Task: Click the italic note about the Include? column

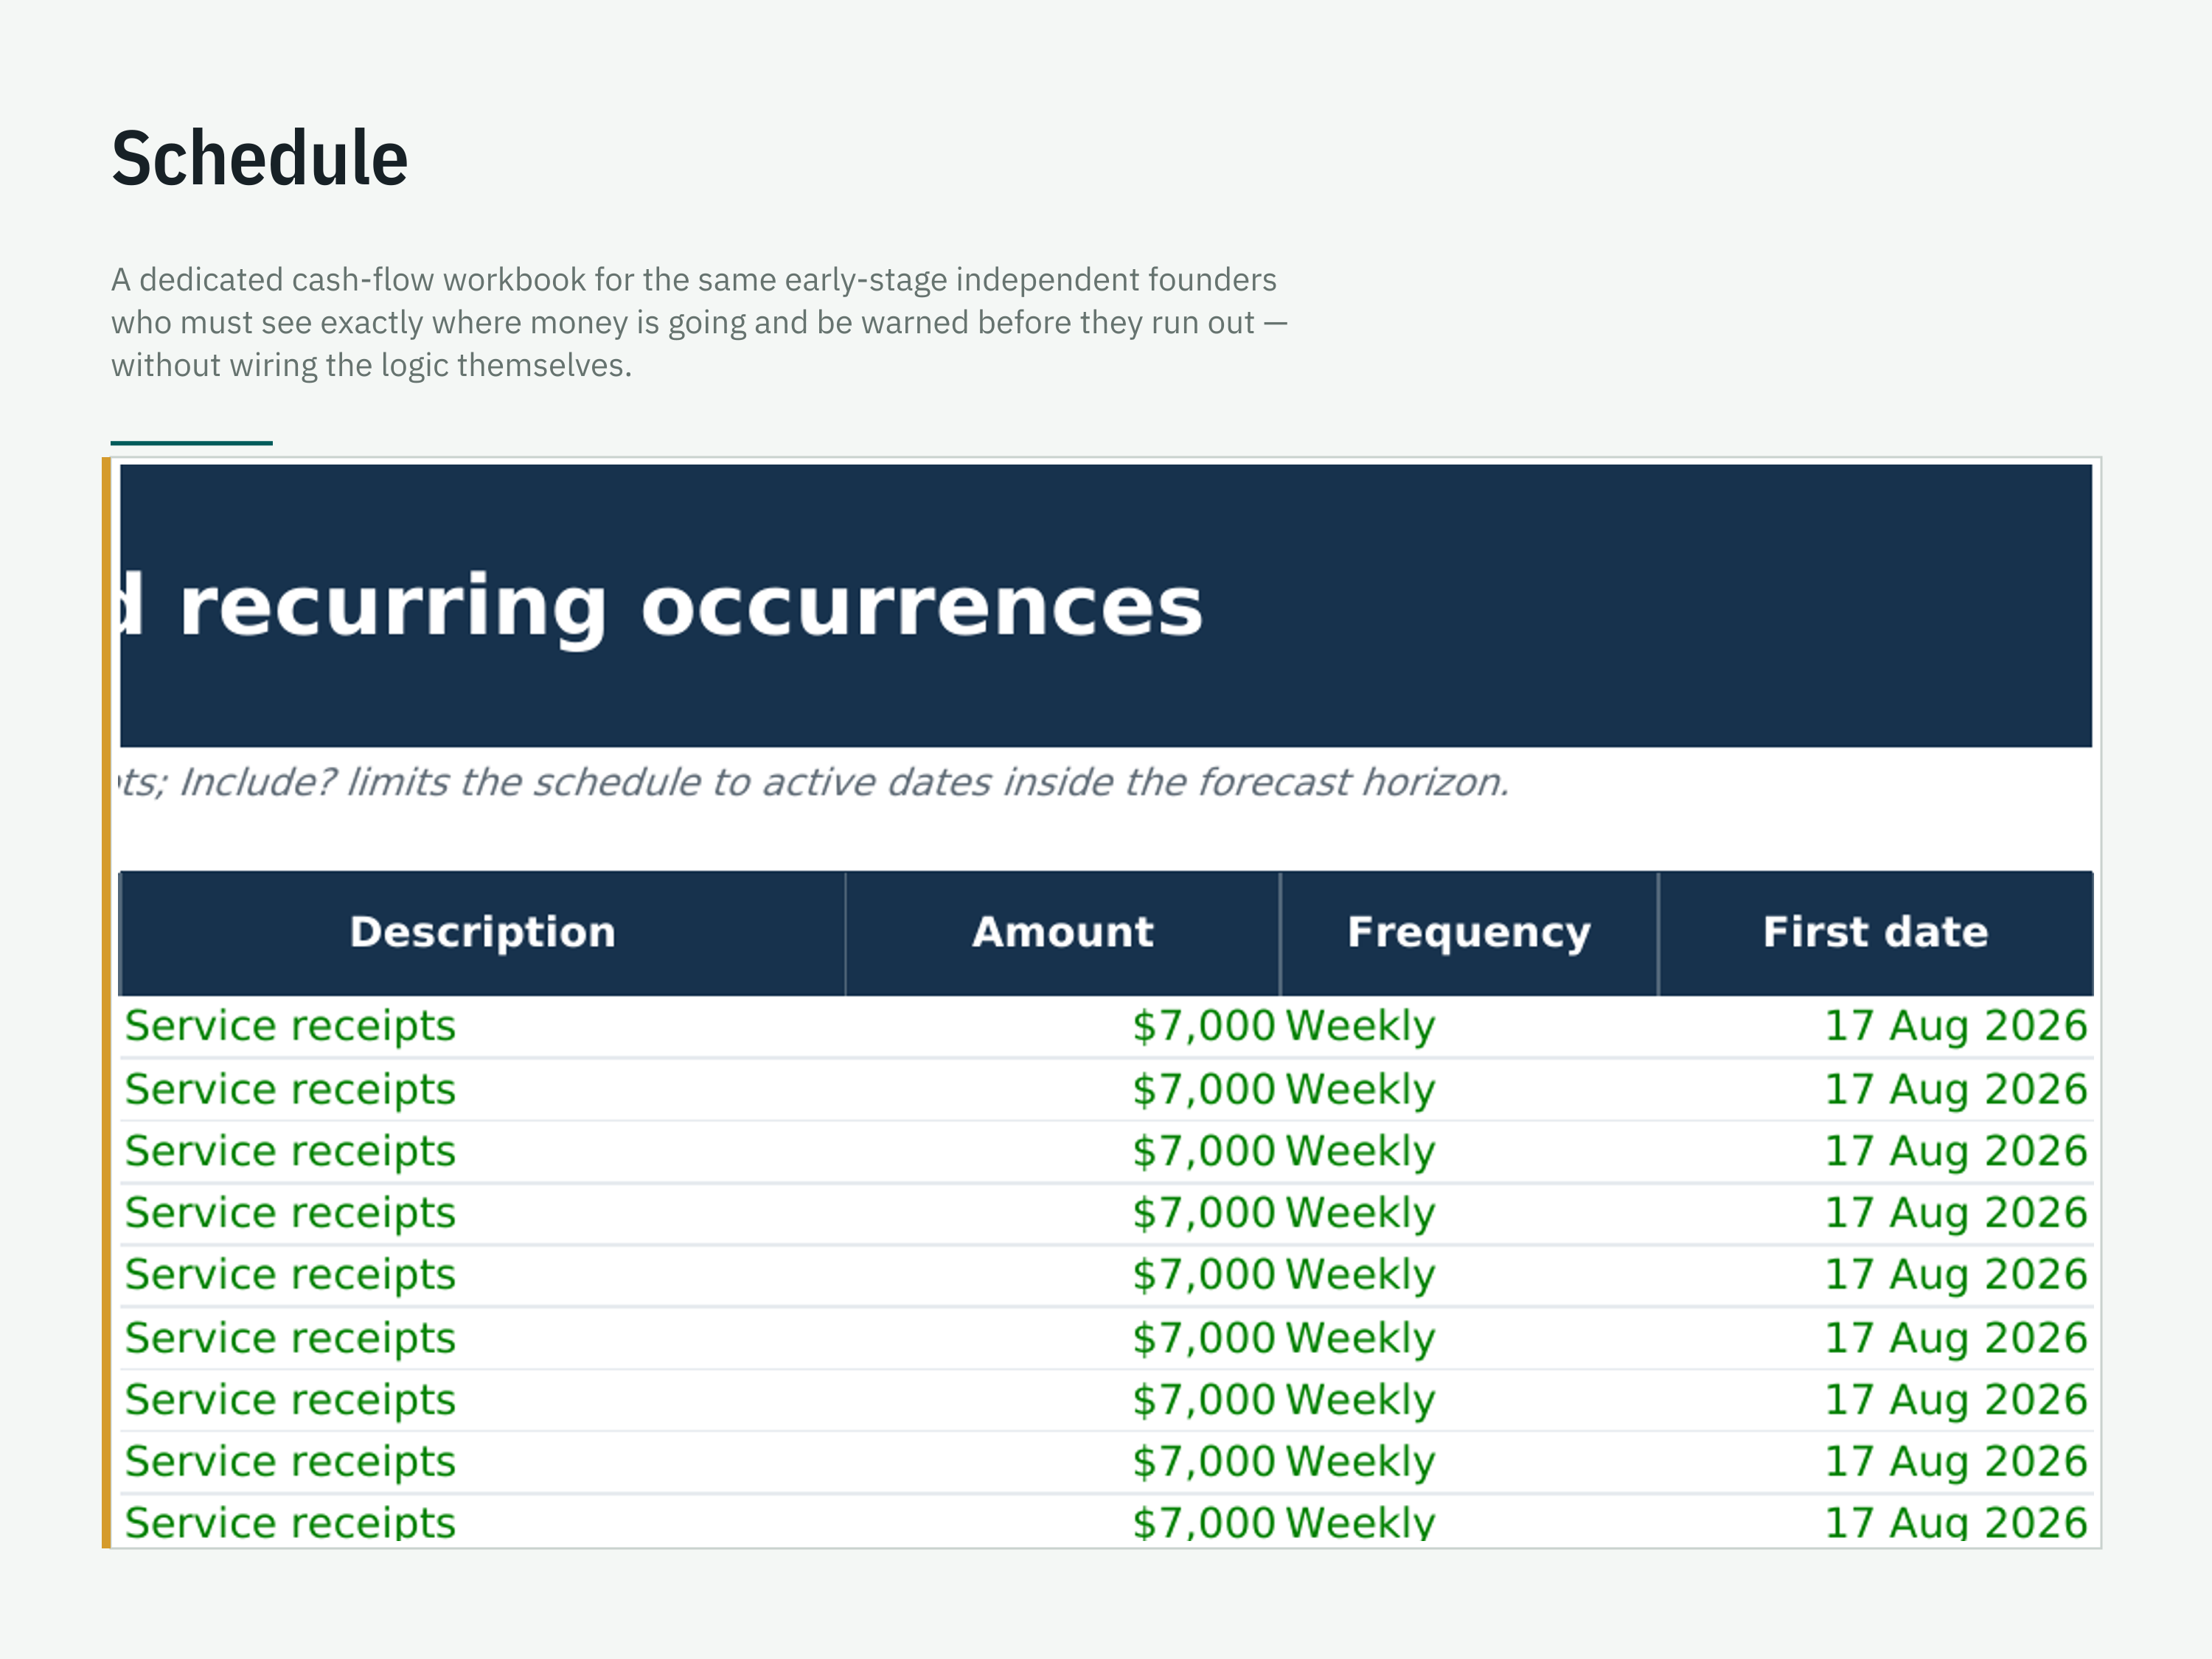Action: coord(813,783)
